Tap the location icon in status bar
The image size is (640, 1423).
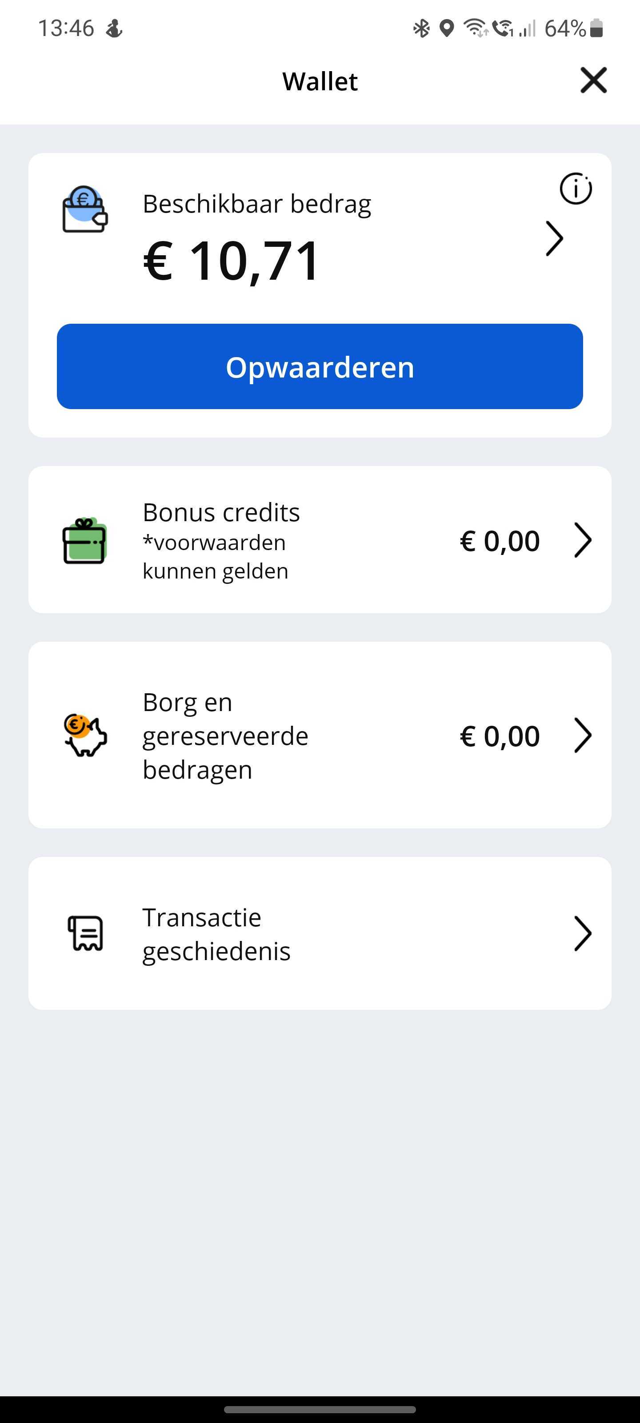coord(447,28)
